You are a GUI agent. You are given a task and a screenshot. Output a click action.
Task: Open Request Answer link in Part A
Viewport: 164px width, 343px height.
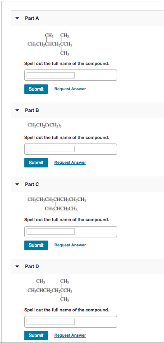(x=70, y=89)
